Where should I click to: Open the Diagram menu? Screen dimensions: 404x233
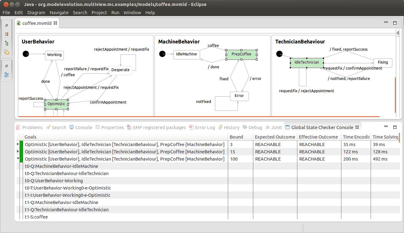click(36, 12)
